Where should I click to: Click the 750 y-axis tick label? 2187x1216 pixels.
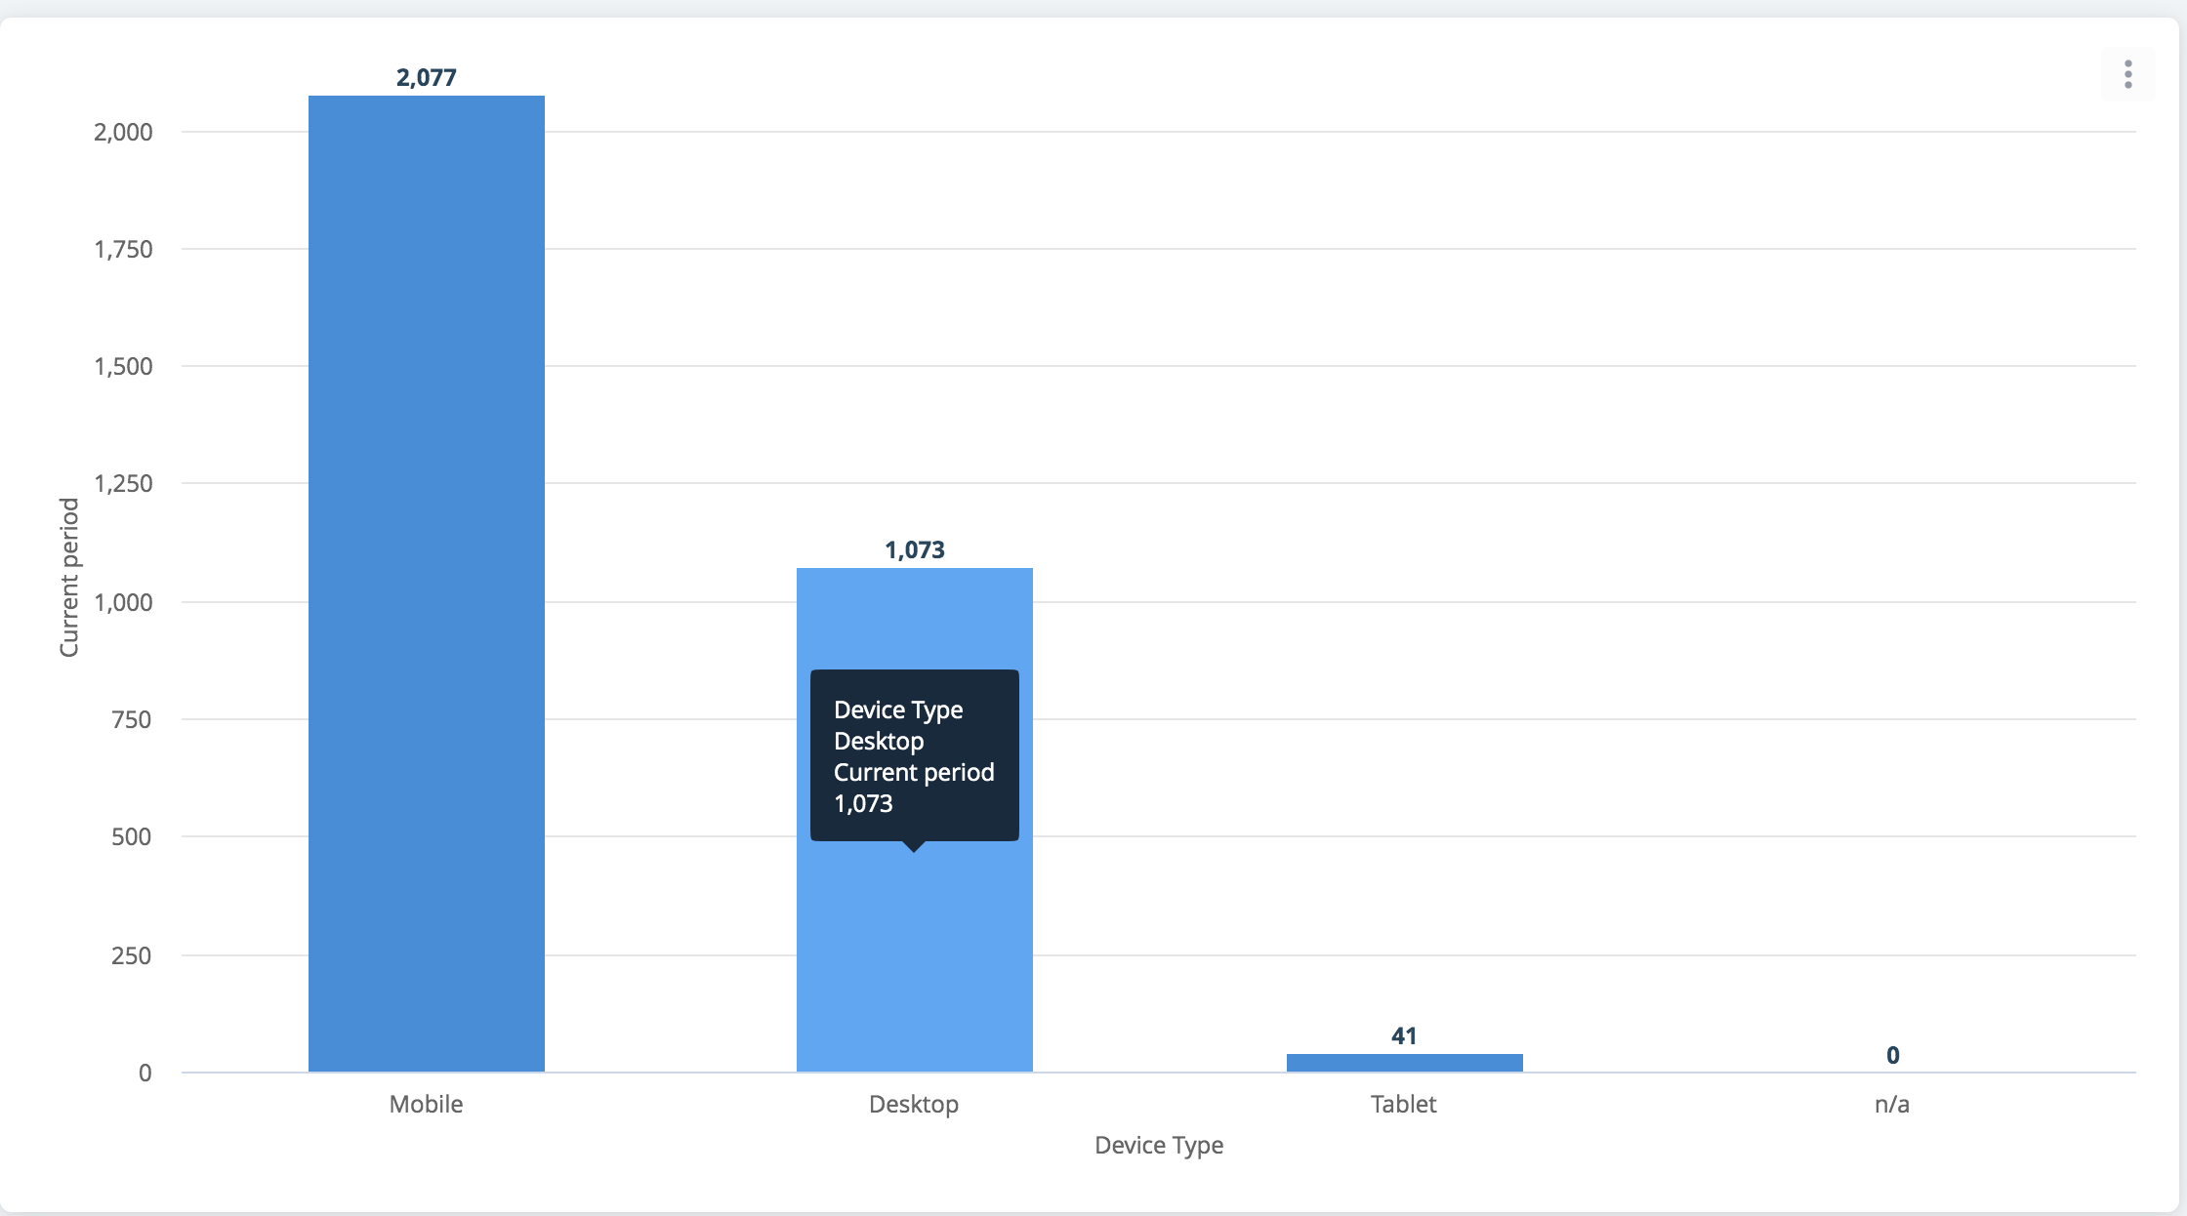point(132,719)
